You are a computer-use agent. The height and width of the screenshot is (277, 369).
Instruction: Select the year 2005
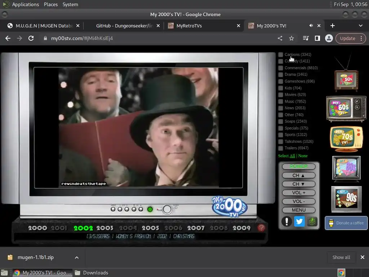[150, 228]
